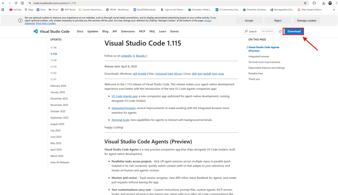Open the Extensions nav item
The width and height of the screenshot is (338, 195).
pos(128,31)
